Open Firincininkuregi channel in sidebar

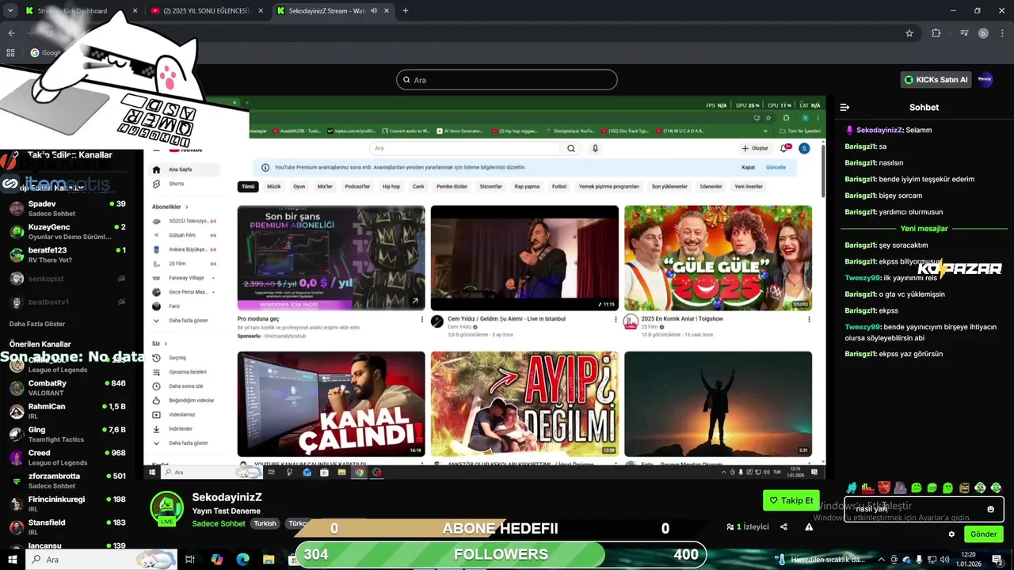click(67, 504)
